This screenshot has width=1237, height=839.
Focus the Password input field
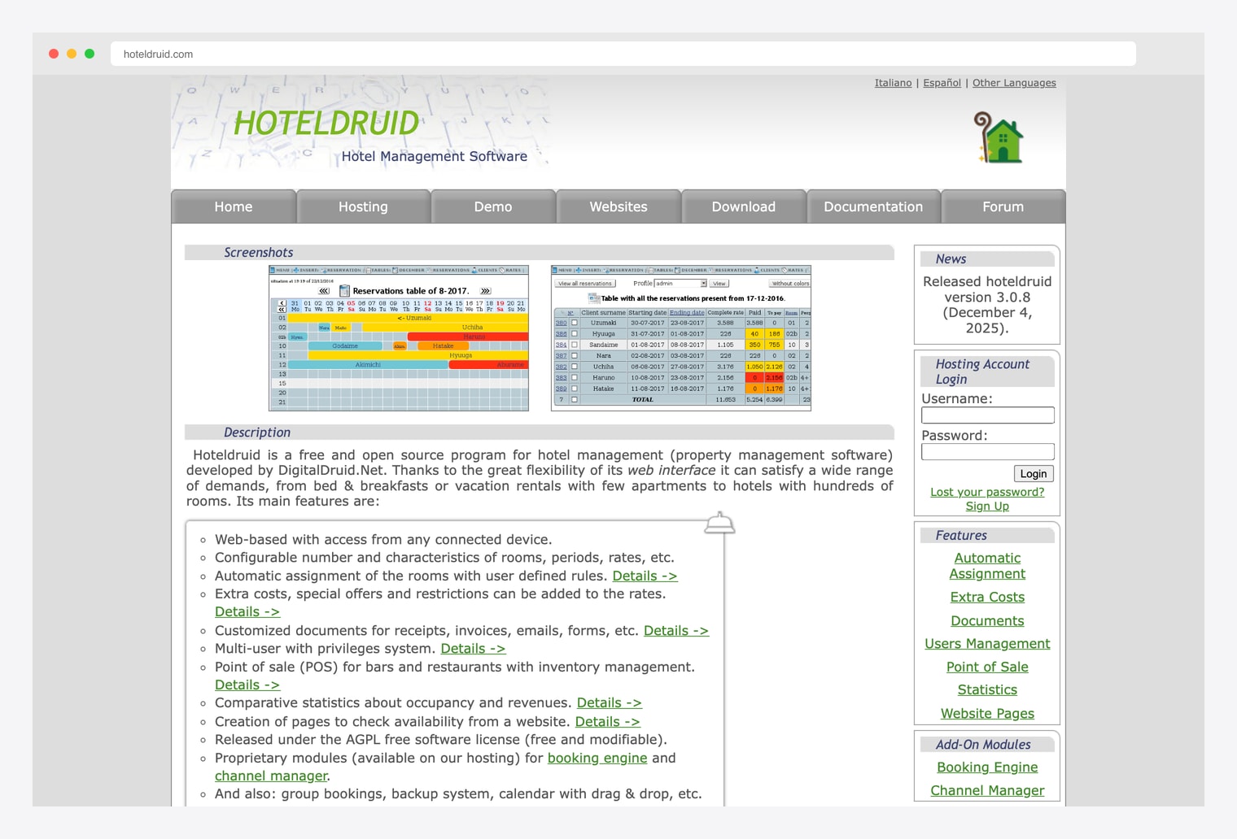pos(987,451)
